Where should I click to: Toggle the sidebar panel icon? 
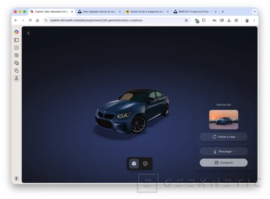click(17, 40)
